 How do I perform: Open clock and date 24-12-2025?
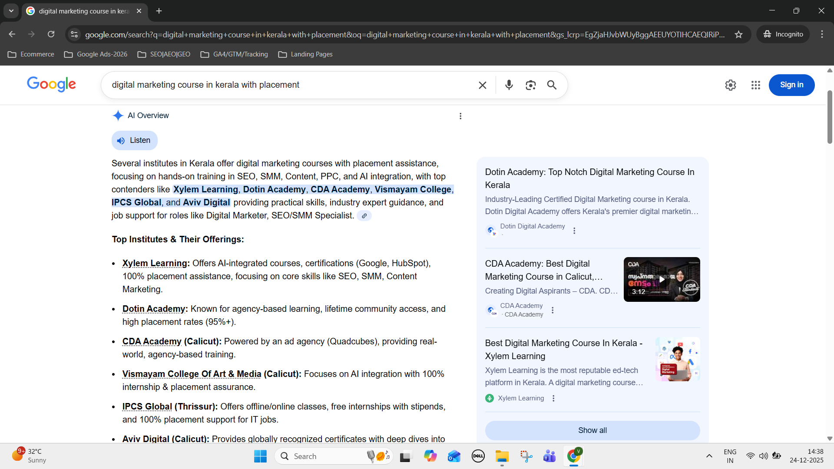(806, 456)
